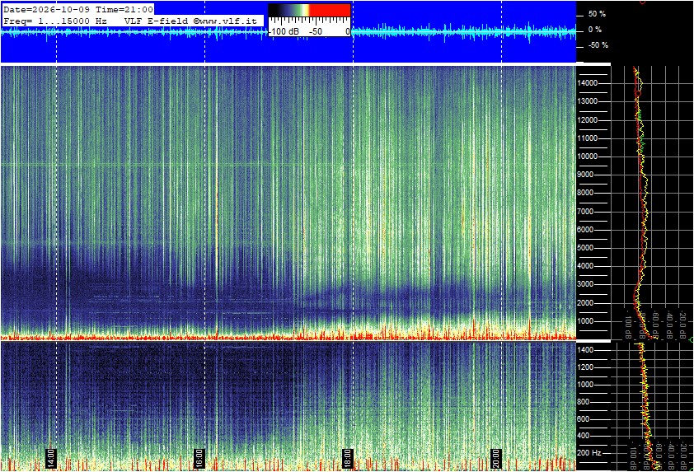Click the VLF E-field caption
Viewport: 694px width, 472px height.
coord(157,21)
